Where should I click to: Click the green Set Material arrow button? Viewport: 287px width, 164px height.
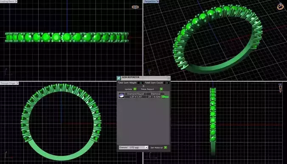[x=166, y=148]
